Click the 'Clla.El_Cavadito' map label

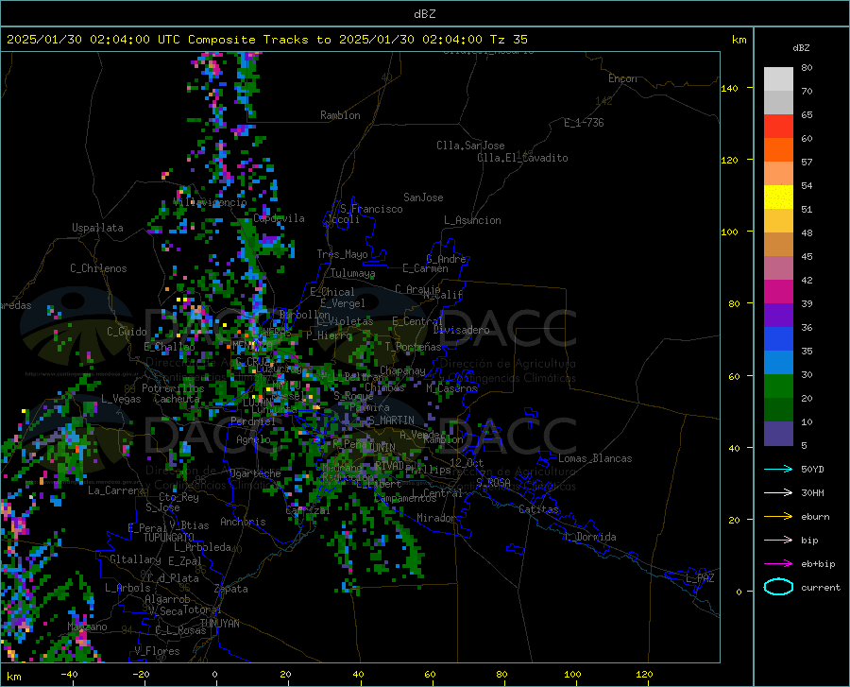tap(522, 158)
